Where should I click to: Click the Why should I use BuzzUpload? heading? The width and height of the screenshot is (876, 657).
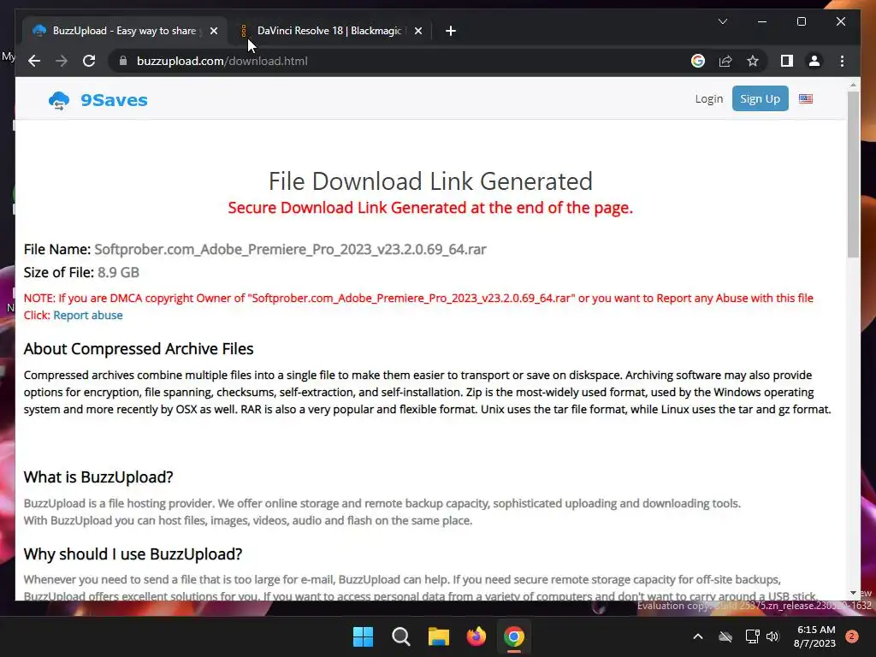coord(133,554)
